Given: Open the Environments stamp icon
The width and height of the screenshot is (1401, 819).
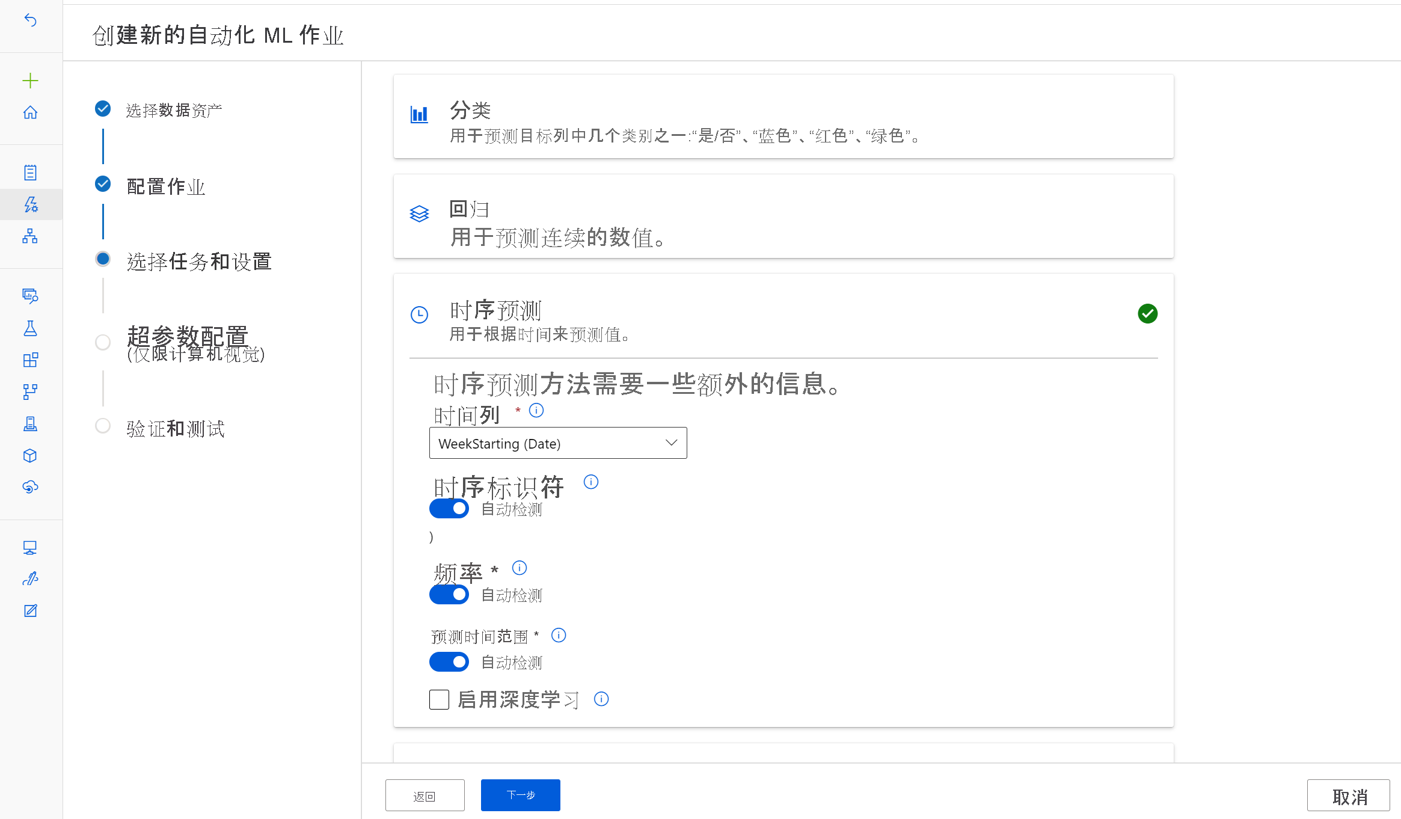Looking at the screenshot, I should click(x=30, y=424).
